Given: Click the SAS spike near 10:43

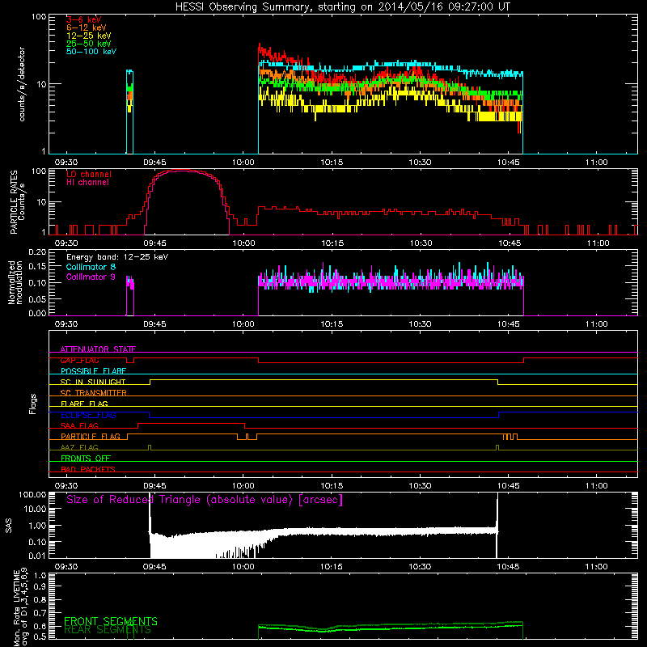Looking at the screenshot, I should [x=497, y=526].
